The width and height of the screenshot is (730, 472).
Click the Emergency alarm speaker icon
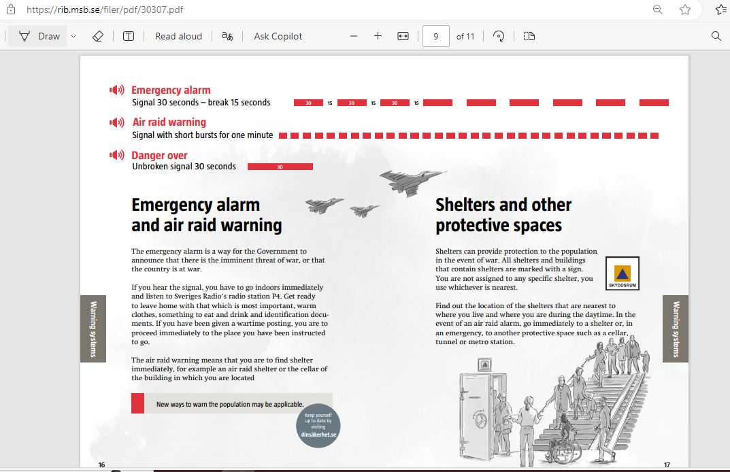(x=117, y=90)
